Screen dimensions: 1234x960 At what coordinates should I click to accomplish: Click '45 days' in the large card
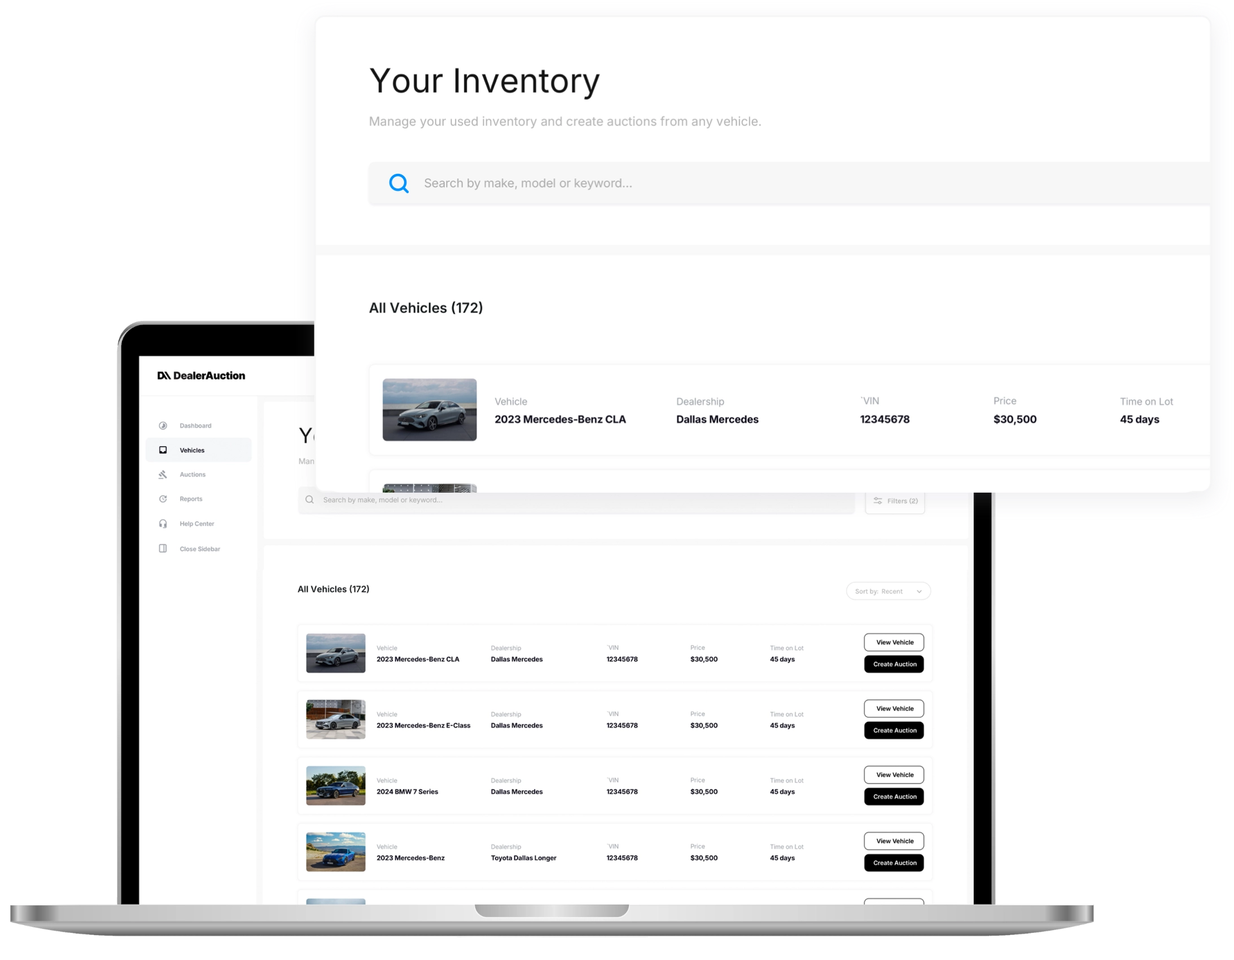(1139, 419)
